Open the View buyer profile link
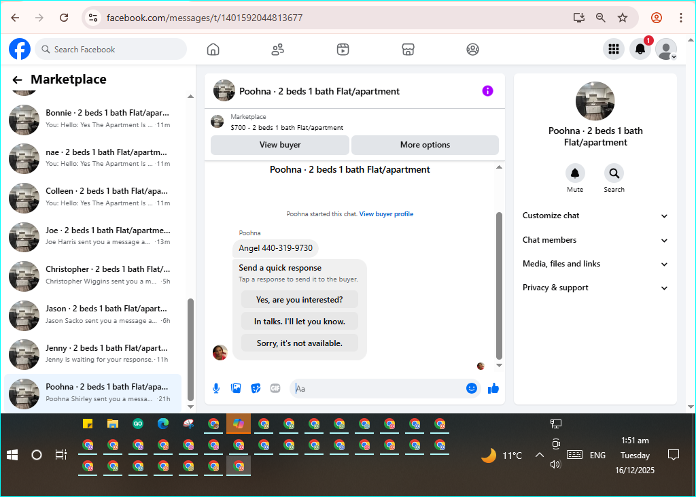696x497 pixels. coord(386,214)
